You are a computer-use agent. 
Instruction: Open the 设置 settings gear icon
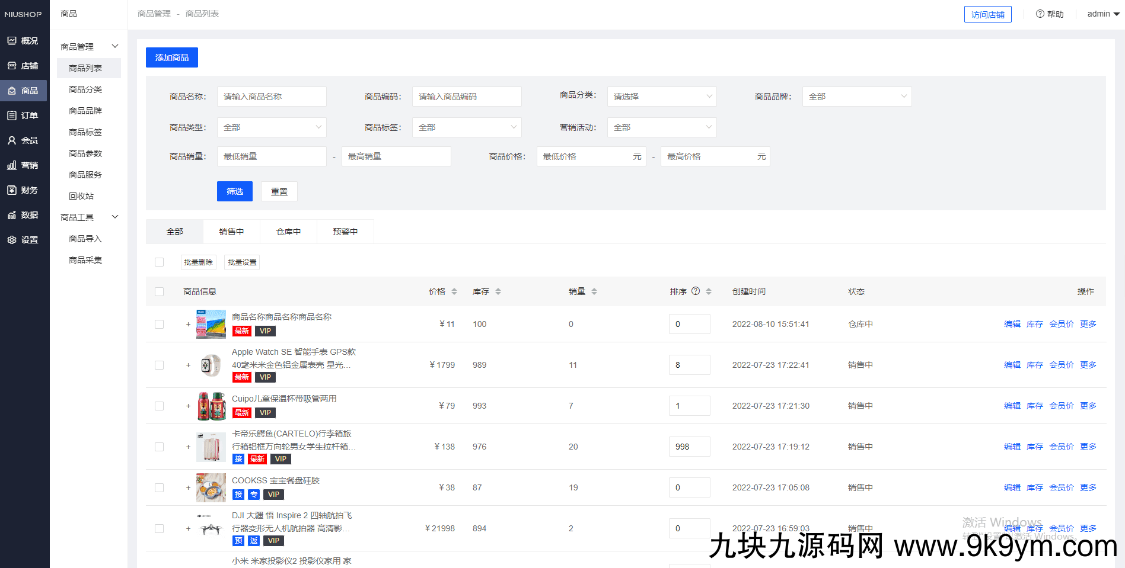point(12,240)
